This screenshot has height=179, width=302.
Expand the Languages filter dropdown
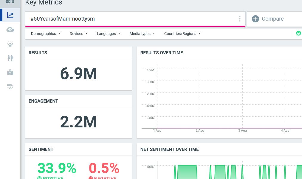click(109, 33)
